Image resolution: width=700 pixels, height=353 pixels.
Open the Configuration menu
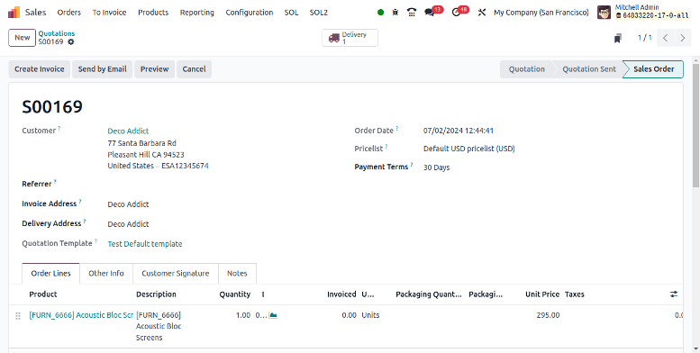point(250,13)
